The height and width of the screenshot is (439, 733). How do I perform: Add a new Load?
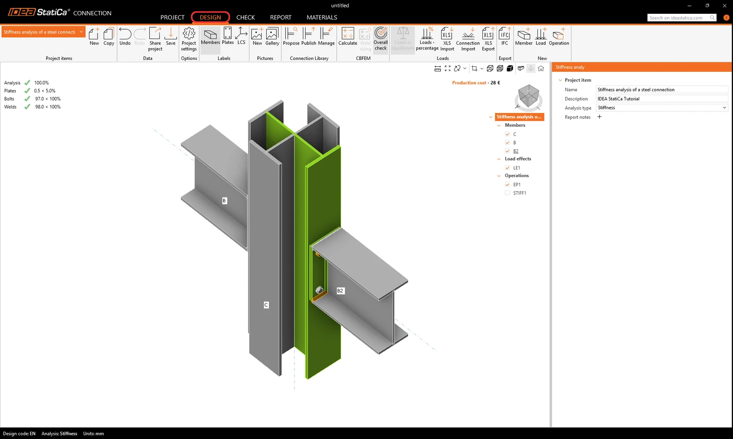coord(541,37)
